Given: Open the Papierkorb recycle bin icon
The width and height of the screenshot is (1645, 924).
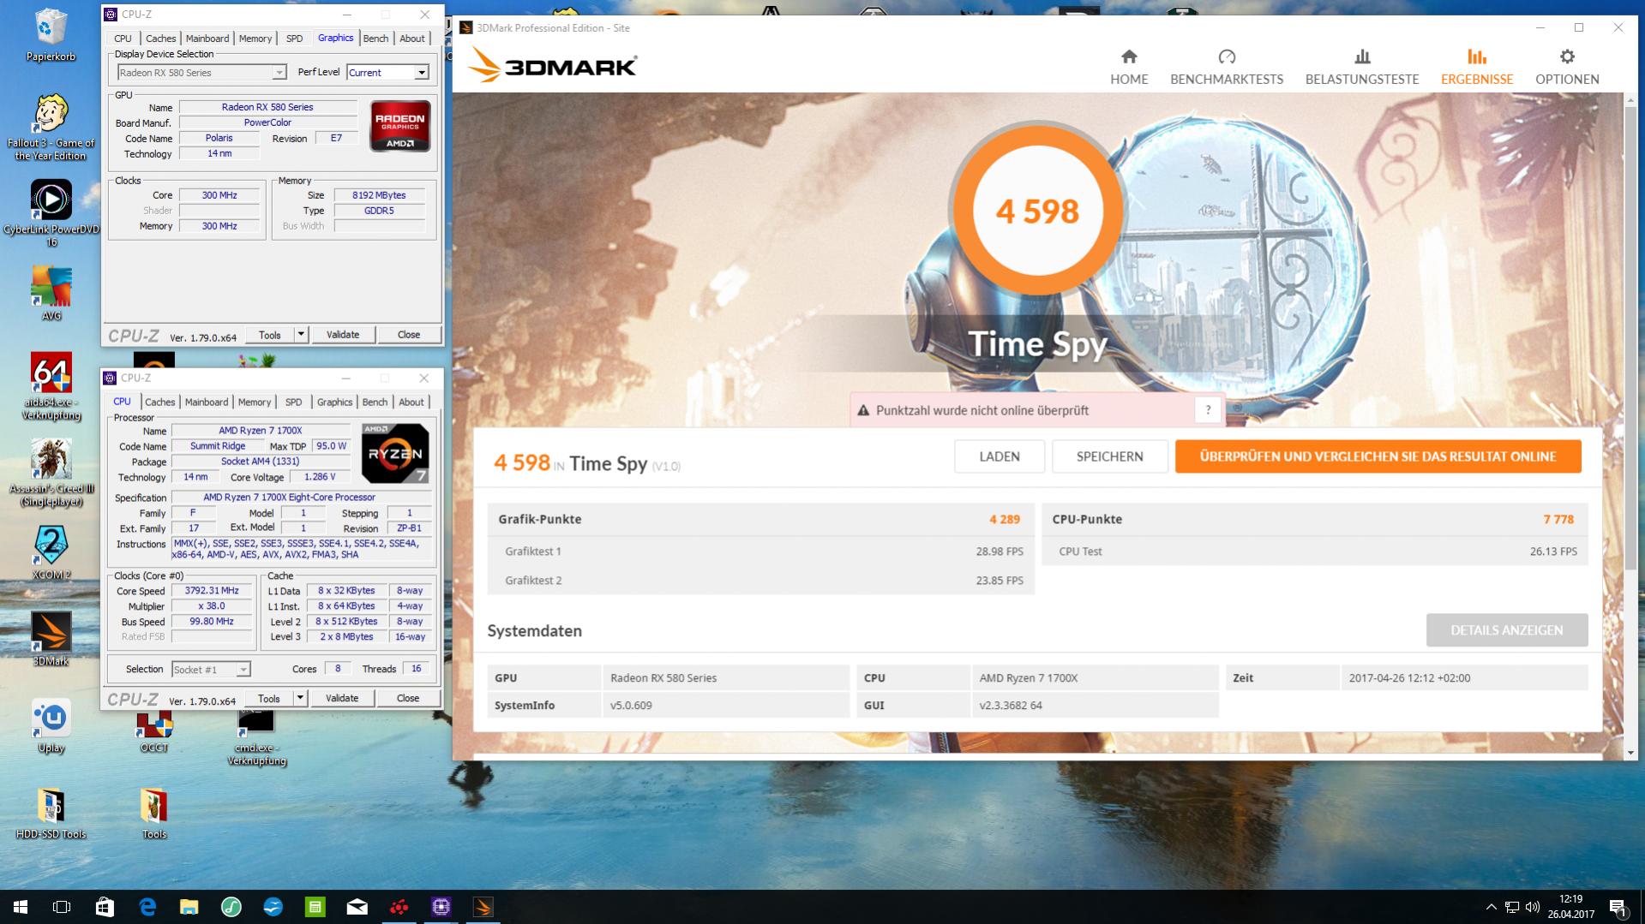Looking at the screenshot, I should point(51,34).
